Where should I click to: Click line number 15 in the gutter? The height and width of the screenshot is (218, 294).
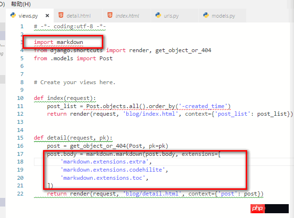click(20, 138)
